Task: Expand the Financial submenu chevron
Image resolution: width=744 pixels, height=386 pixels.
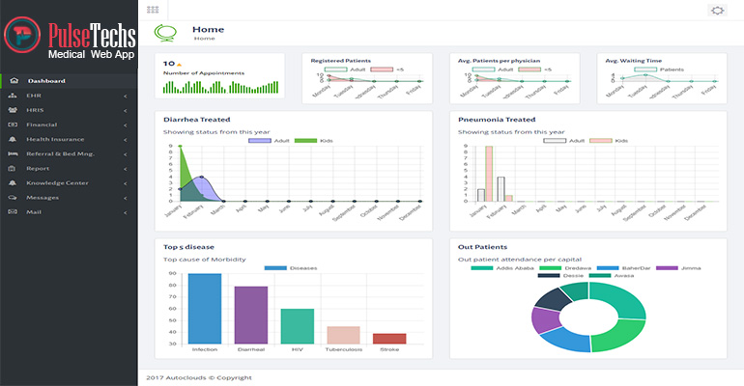Action: pos(125,124)
